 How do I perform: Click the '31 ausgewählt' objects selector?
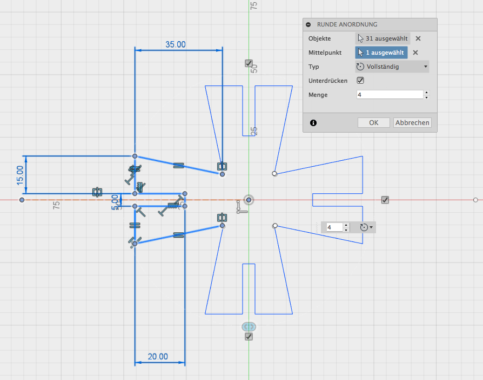click(x=383, y=38)
